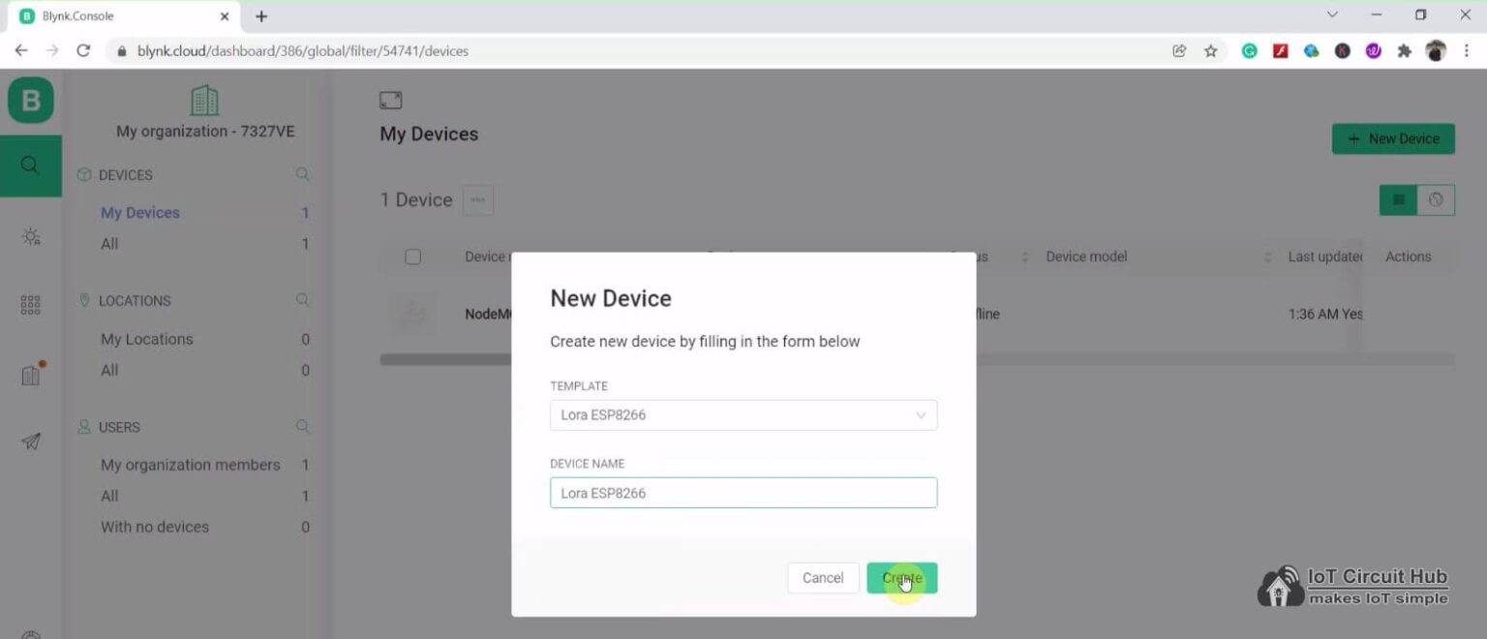Toggle the device selection checkbox in table header
The width and height of the screenshot is (1487, 639).
pos(413,257)
